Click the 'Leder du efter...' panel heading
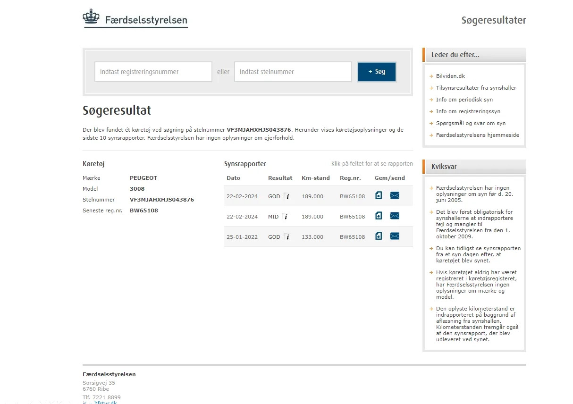573x404 pixels. pos(455,55)
